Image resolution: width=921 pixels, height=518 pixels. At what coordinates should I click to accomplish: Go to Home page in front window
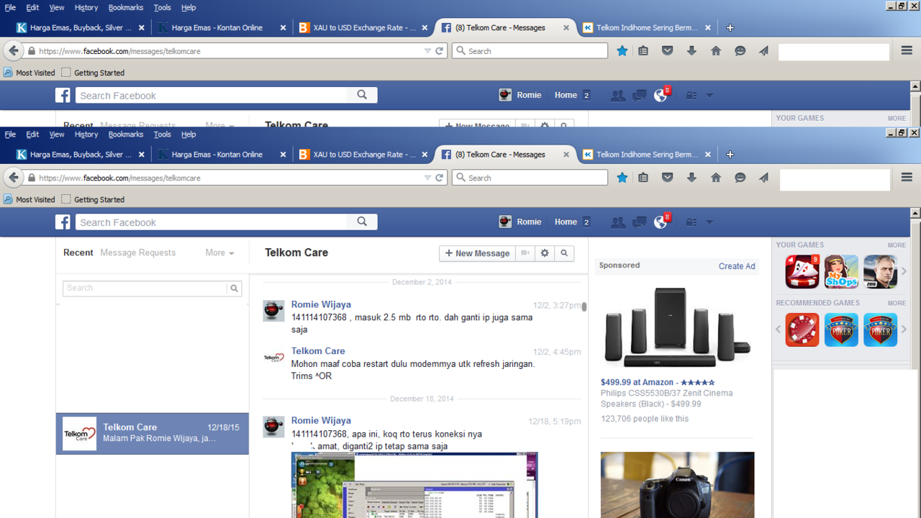pyautogui.click(x=716, y=178)
